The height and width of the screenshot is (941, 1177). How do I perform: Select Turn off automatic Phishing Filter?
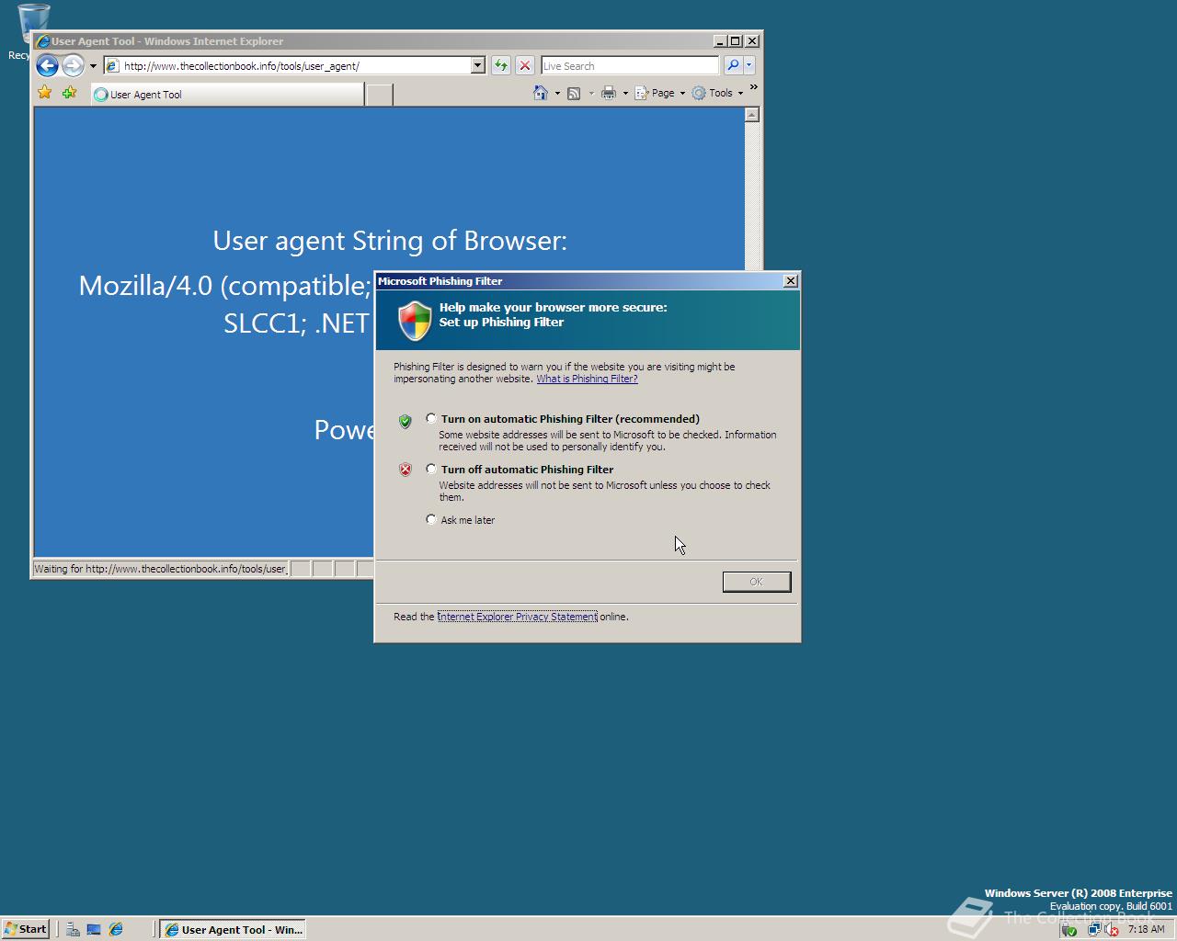tap(431, 470)
